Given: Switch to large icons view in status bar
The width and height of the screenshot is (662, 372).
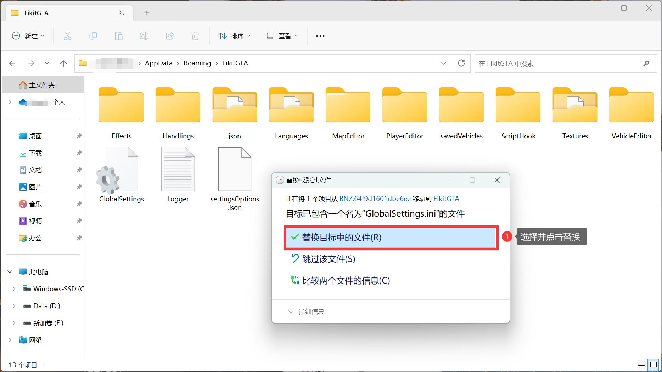Looking at the screenshot, I should tap(653, 365).
